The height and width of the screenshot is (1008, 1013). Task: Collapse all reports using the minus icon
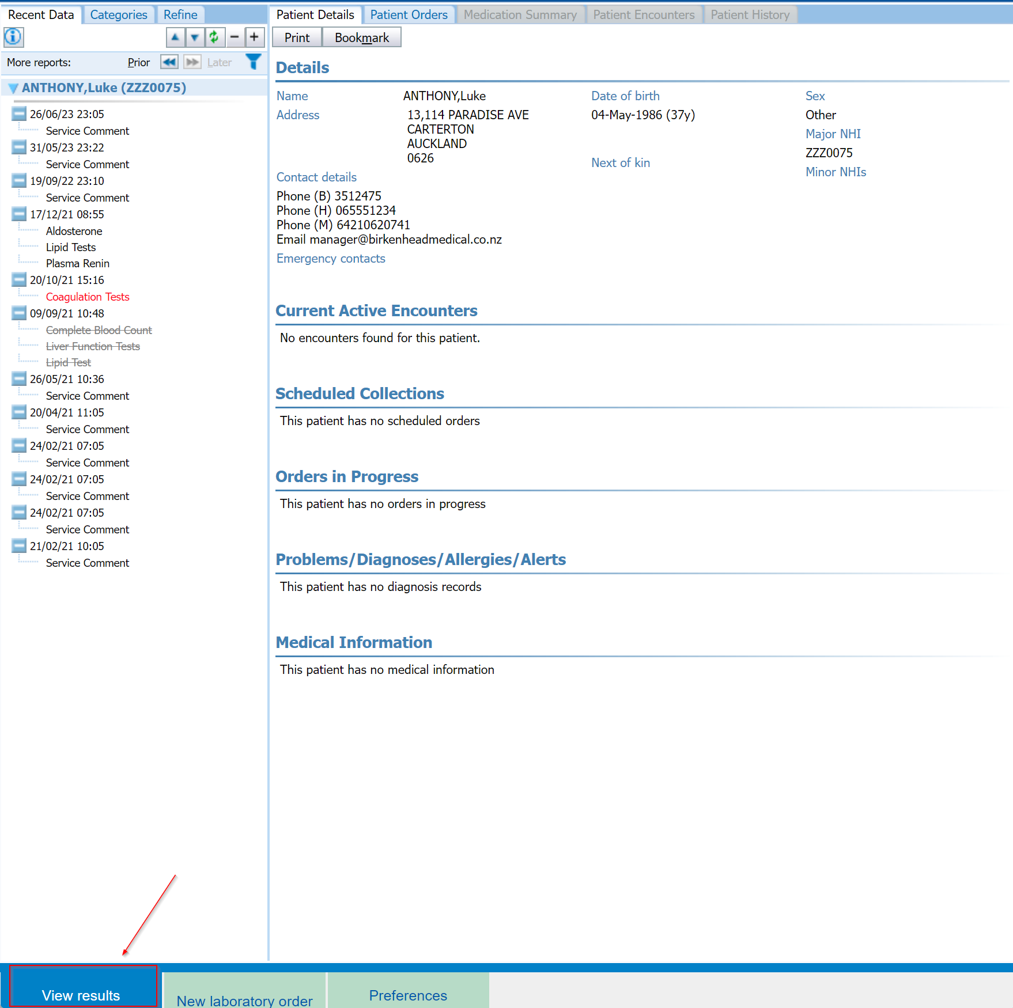tap(235, 37)
